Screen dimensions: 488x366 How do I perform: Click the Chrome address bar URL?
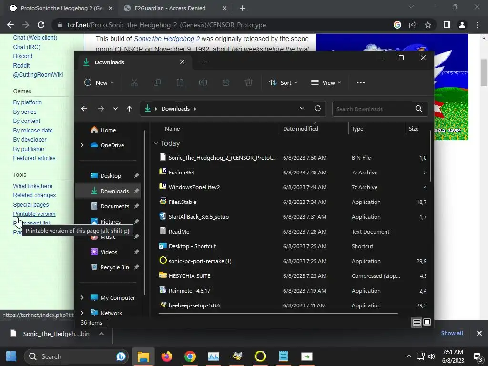point(167,25)
